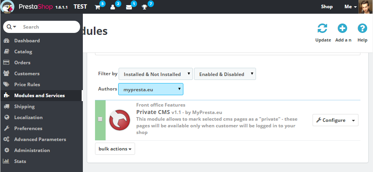Expand the Configure button arrow
373x172 pixels.
[x=353, y=120]
